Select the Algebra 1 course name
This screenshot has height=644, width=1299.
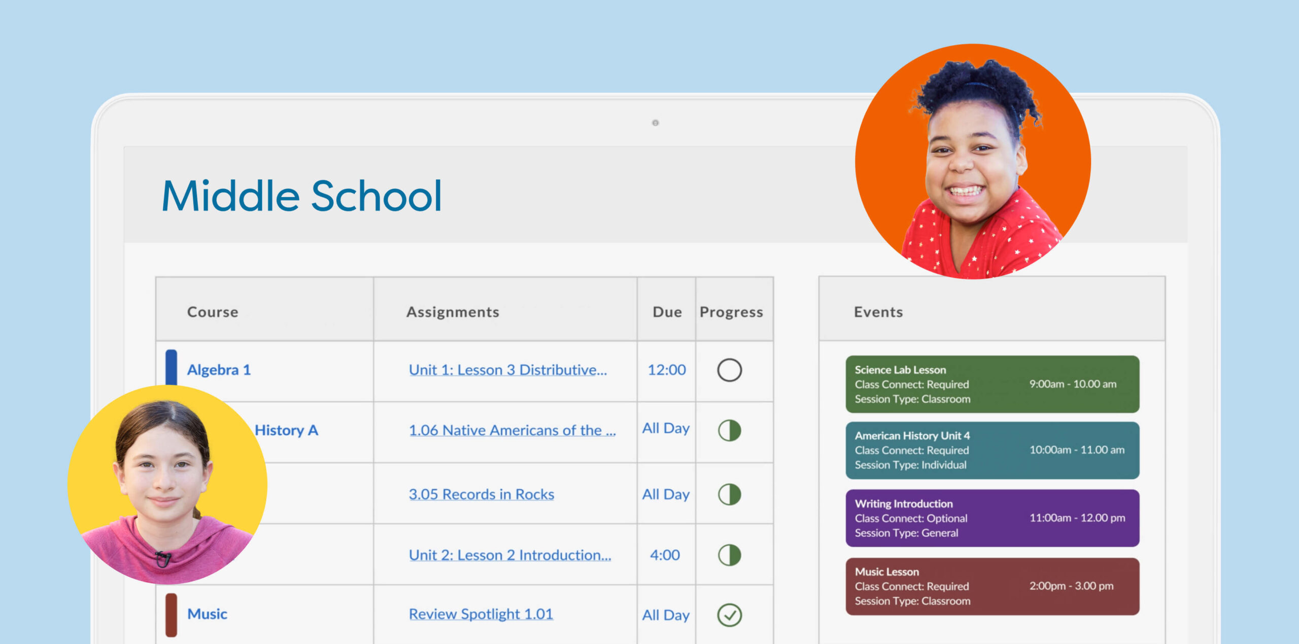(x=219, y=370)
